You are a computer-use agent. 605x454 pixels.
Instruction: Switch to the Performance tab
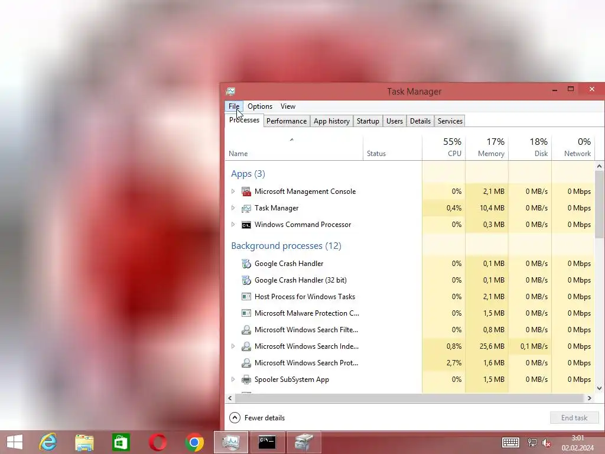[x=287, y=121]
